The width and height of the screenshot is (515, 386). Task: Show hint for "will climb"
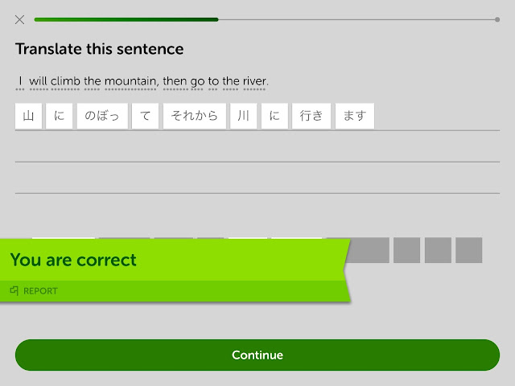55,81
